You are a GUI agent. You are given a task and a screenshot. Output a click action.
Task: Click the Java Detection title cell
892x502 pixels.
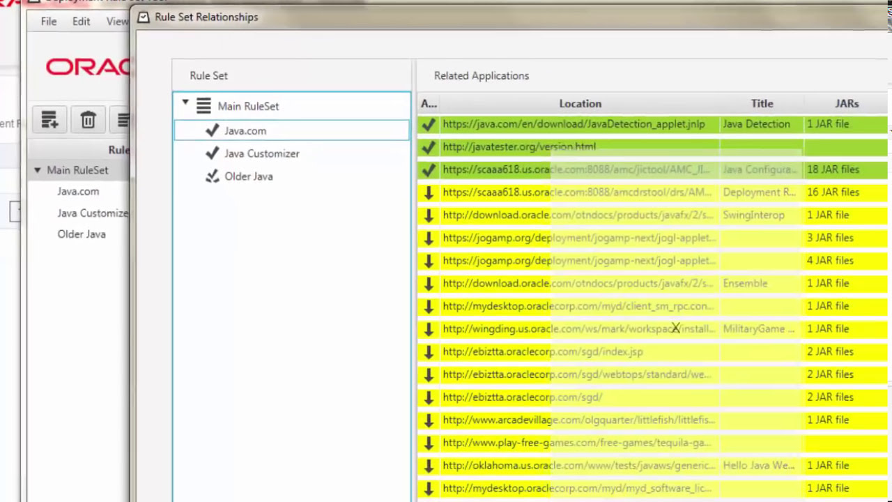pos(756,124)
